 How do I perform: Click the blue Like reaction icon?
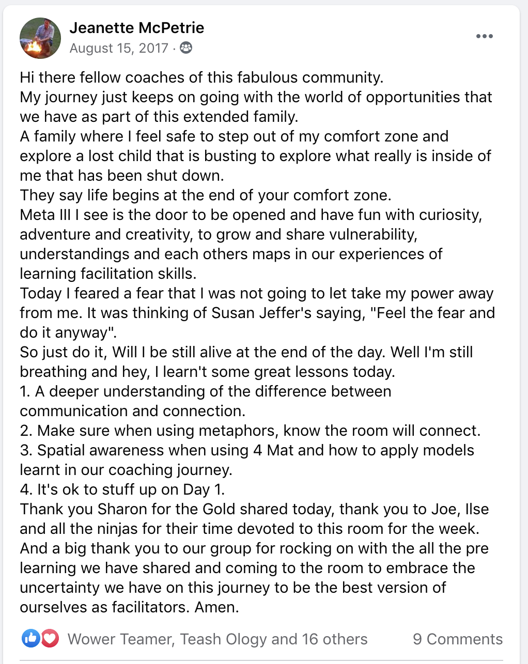click(30, 639)
